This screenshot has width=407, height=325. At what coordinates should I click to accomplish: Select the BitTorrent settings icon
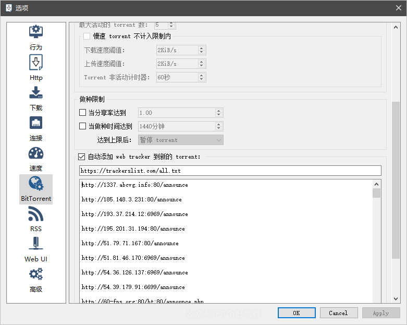coord(36,189)
